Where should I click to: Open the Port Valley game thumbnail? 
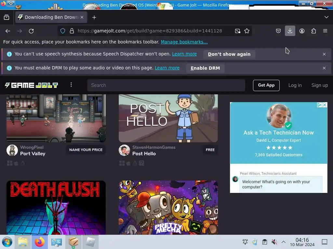56,118
